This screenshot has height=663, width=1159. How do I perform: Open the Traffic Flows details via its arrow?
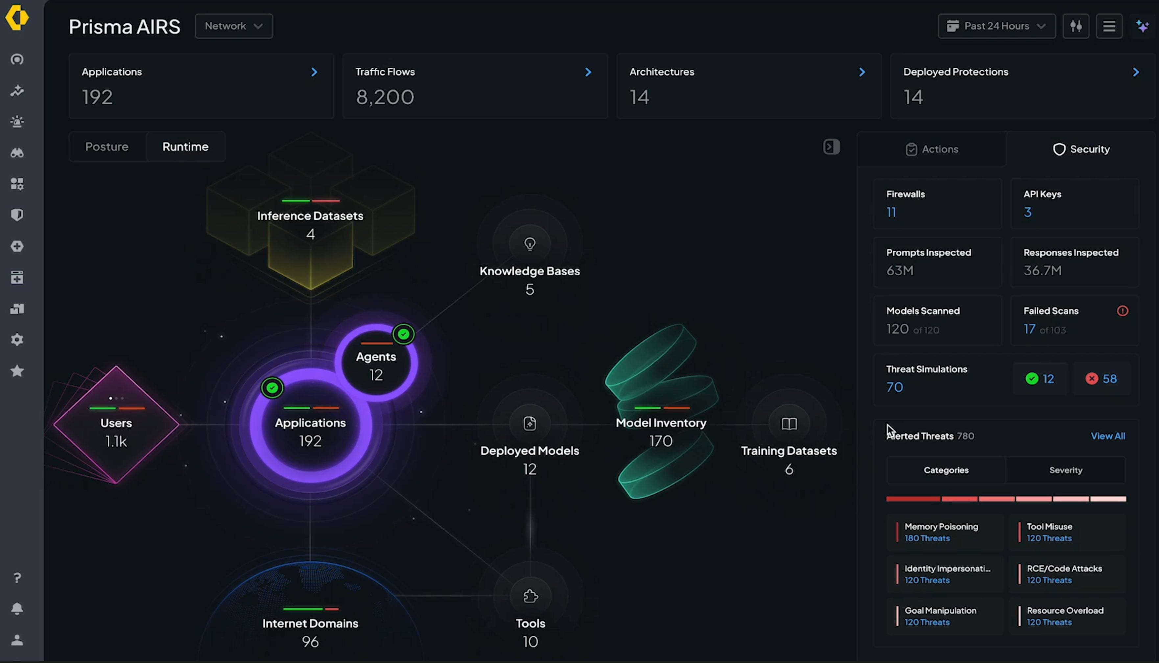pyautogui.click(x=588, y=72)
